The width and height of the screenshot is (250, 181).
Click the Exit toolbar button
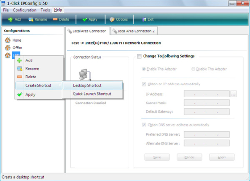tap(148, 19)
